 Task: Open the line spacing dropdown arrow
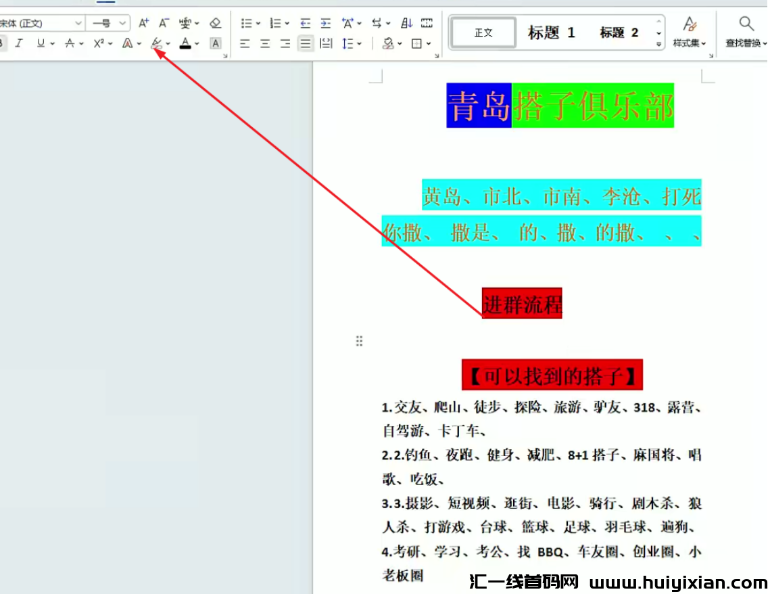point(358,43)
